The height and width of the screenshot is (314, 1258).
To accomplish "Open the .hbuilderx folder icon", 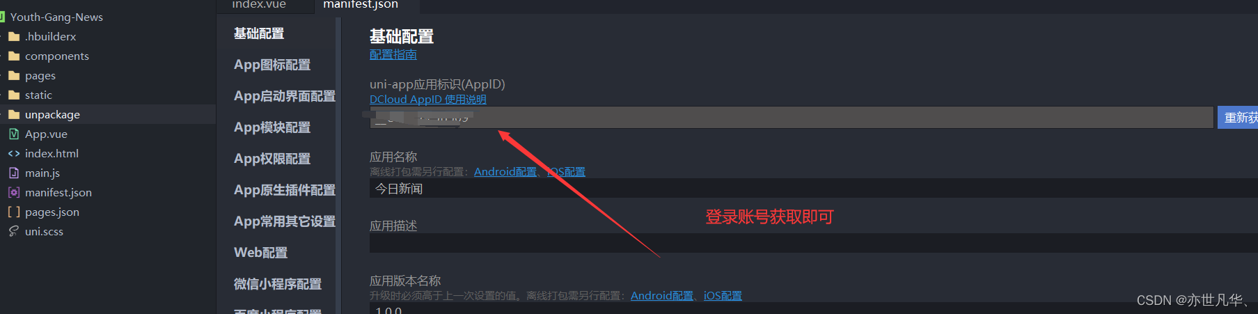I will [x=14, y=36].
